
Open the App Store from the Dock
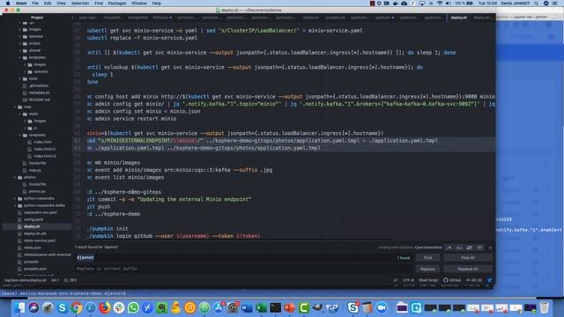219,307
